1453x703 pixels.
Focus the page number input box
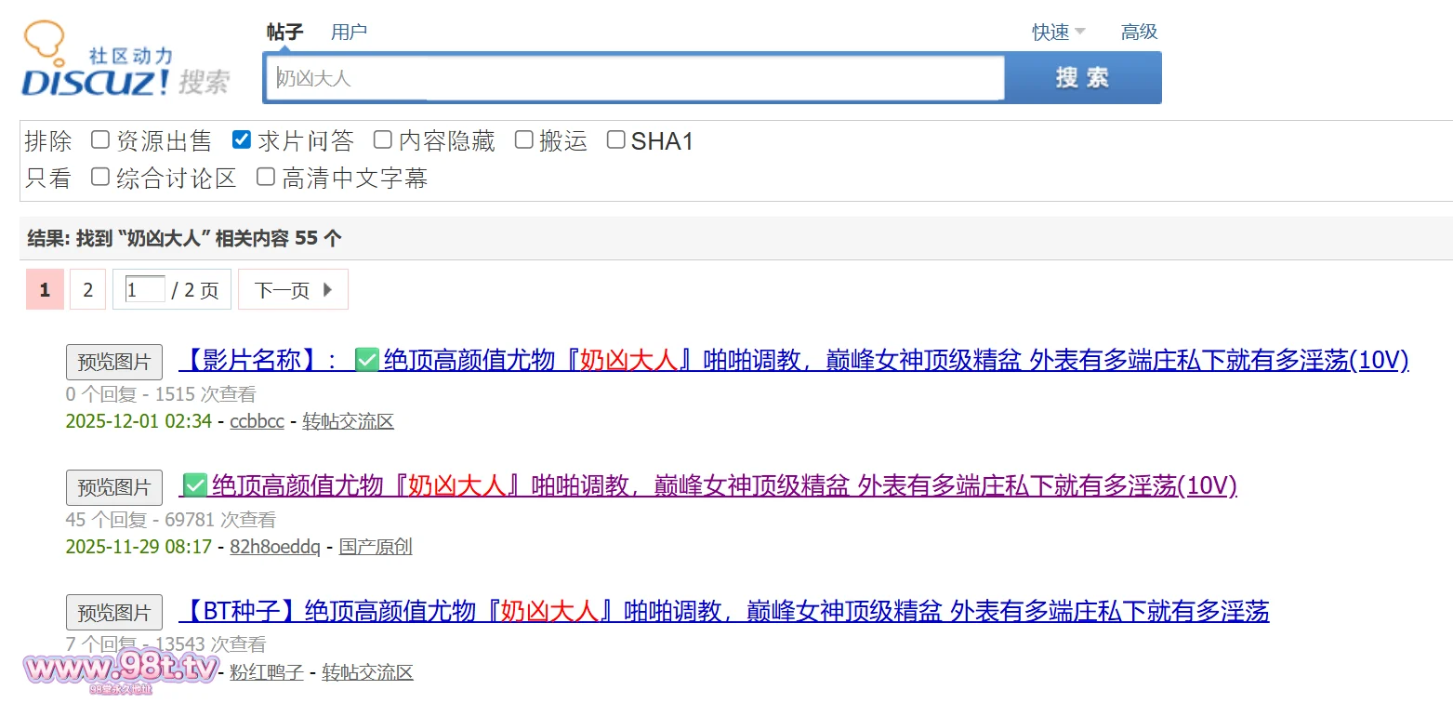[x=145, y=290]
